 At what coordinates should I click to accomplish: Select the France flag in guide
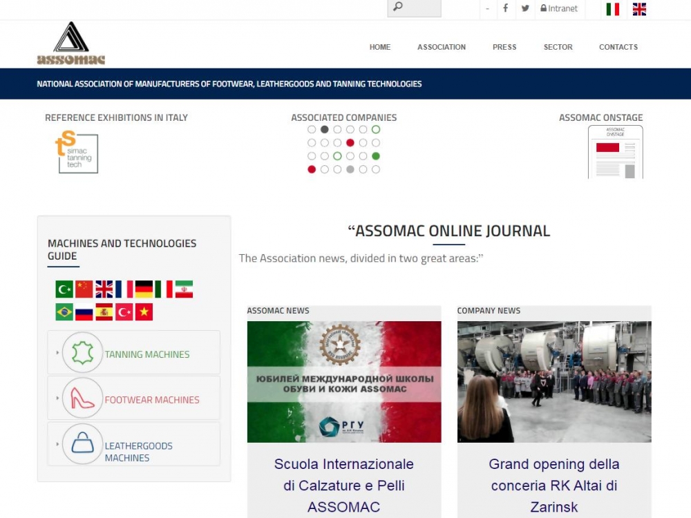pyautogui.click(x=124, y=289)
